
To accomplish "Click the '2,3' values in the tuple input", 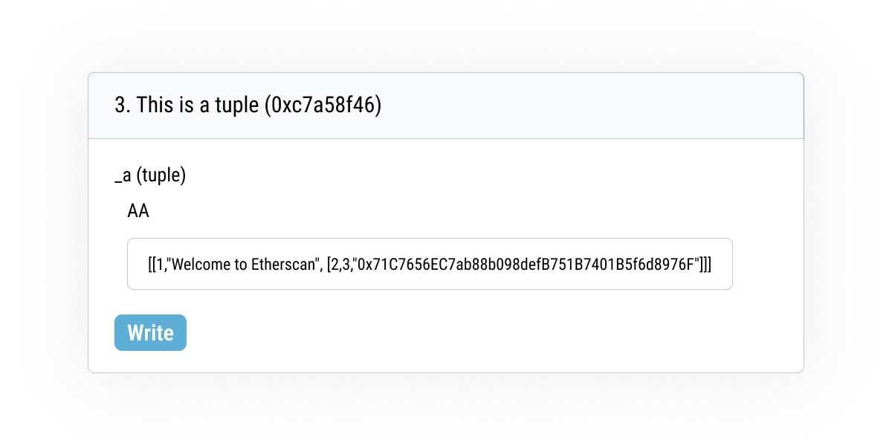I will (340, 264).
